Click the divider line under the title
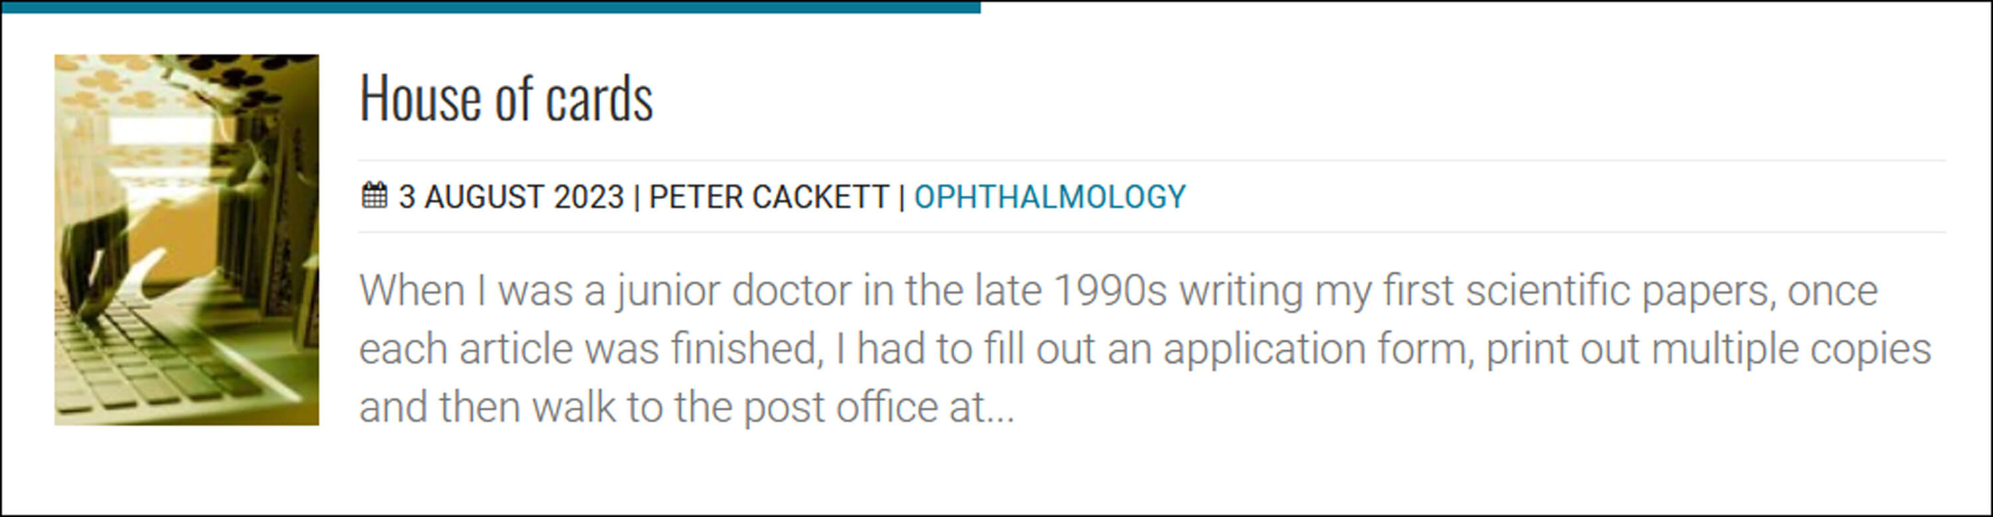Screen dimensions: 1993x517 pos(1151,161)
